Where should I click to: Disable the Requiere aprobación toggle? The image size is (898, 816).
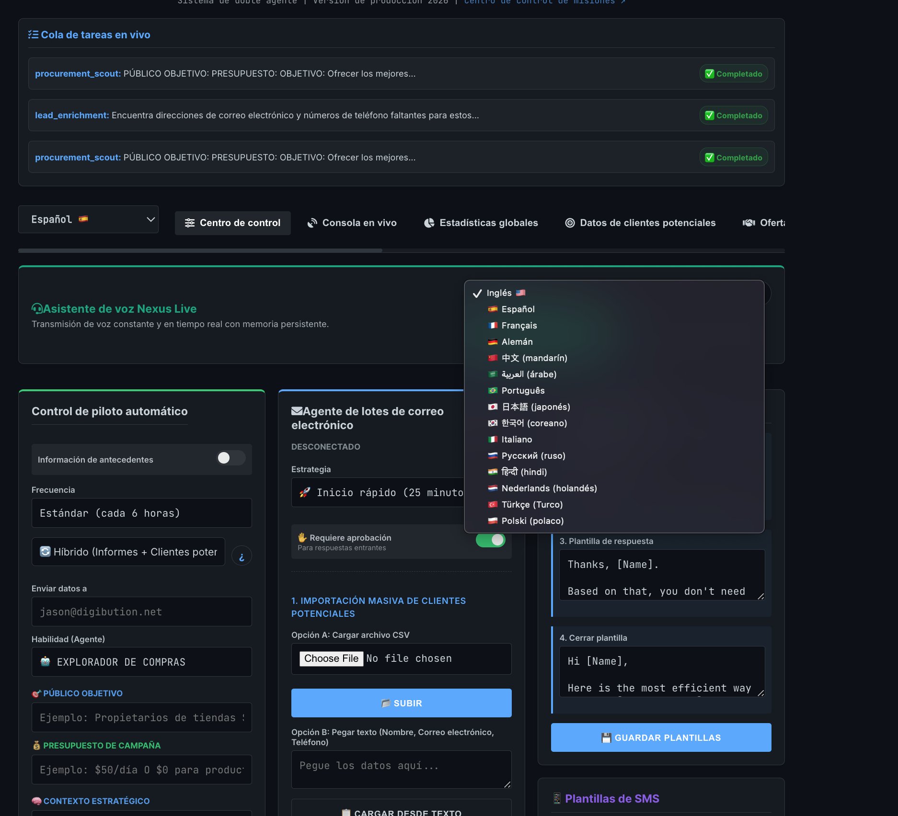tap(491, 540)
